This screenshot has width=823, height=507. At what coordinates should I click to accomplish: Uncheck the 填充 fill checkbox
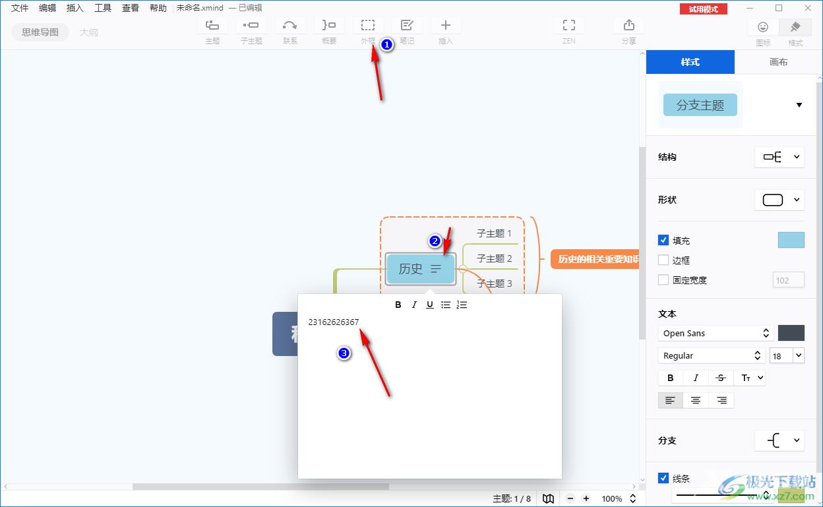[663, 241]
